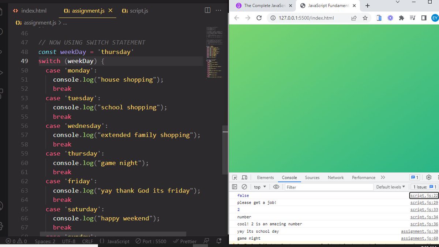Open the Chrome tab search chevron
The image size is (439, 247).
tap(398, 2)
